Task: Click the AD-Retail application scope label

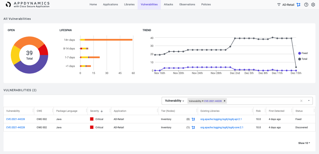Action: click(x=288, y=5)
